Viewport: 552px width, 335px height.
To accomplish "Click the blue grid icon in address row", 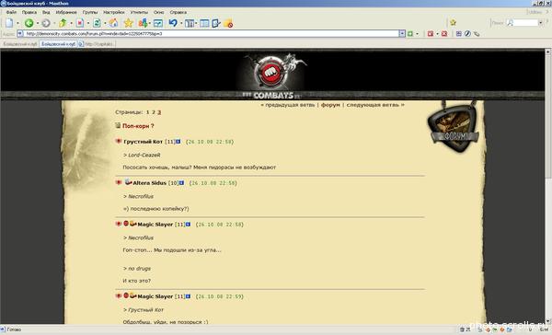I will [459, 33].
